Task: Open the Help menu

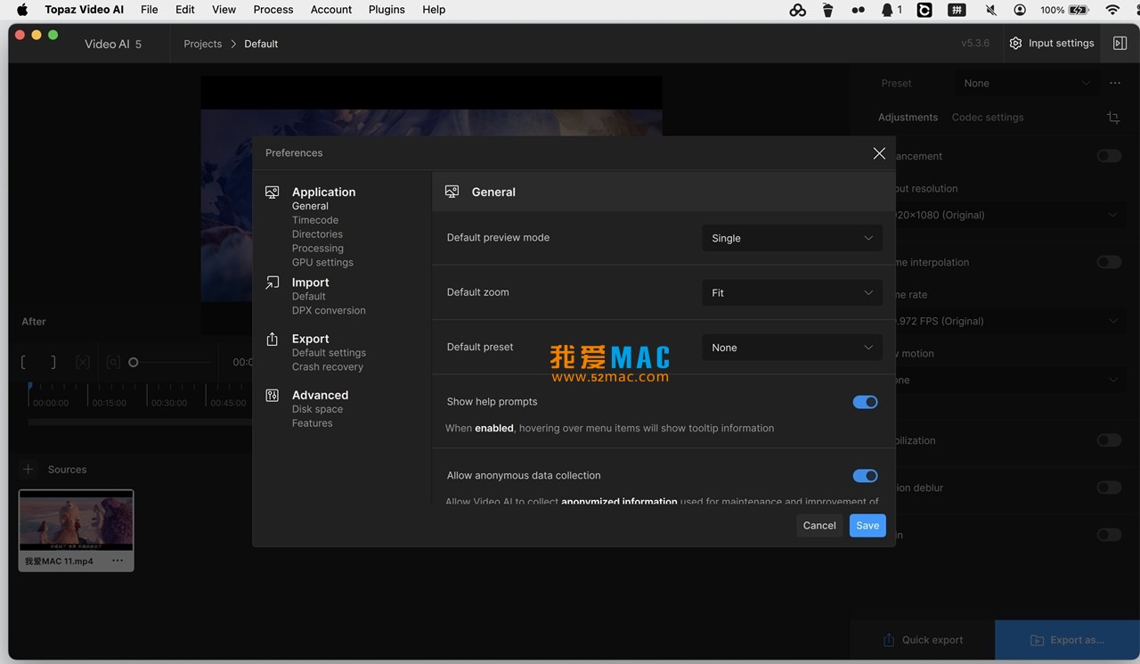Action: coord(434,10)
